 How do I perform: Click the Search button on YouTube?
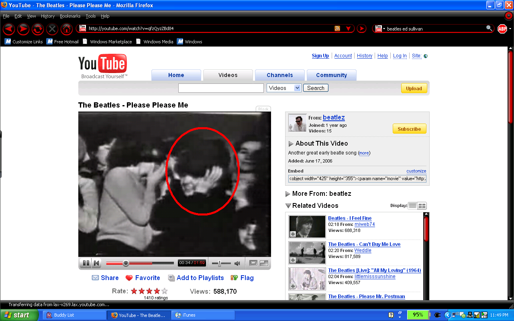coord(316,88)
